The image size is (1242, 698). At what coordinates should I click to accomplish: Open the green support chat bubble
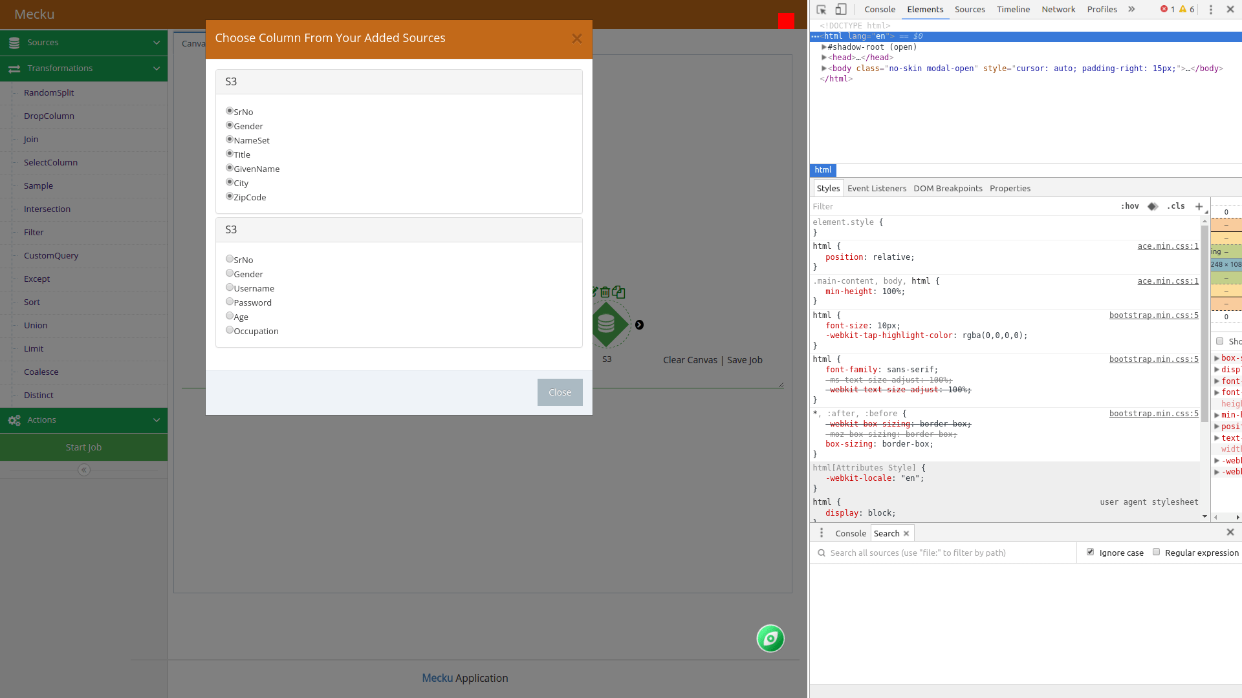(x=770, y=639)
